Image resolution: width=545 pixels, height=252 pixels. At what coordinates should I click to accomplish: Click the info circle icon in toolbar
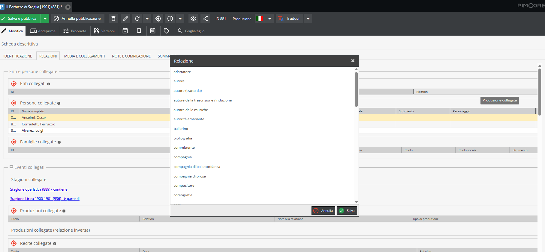click(x=170, y=19)
